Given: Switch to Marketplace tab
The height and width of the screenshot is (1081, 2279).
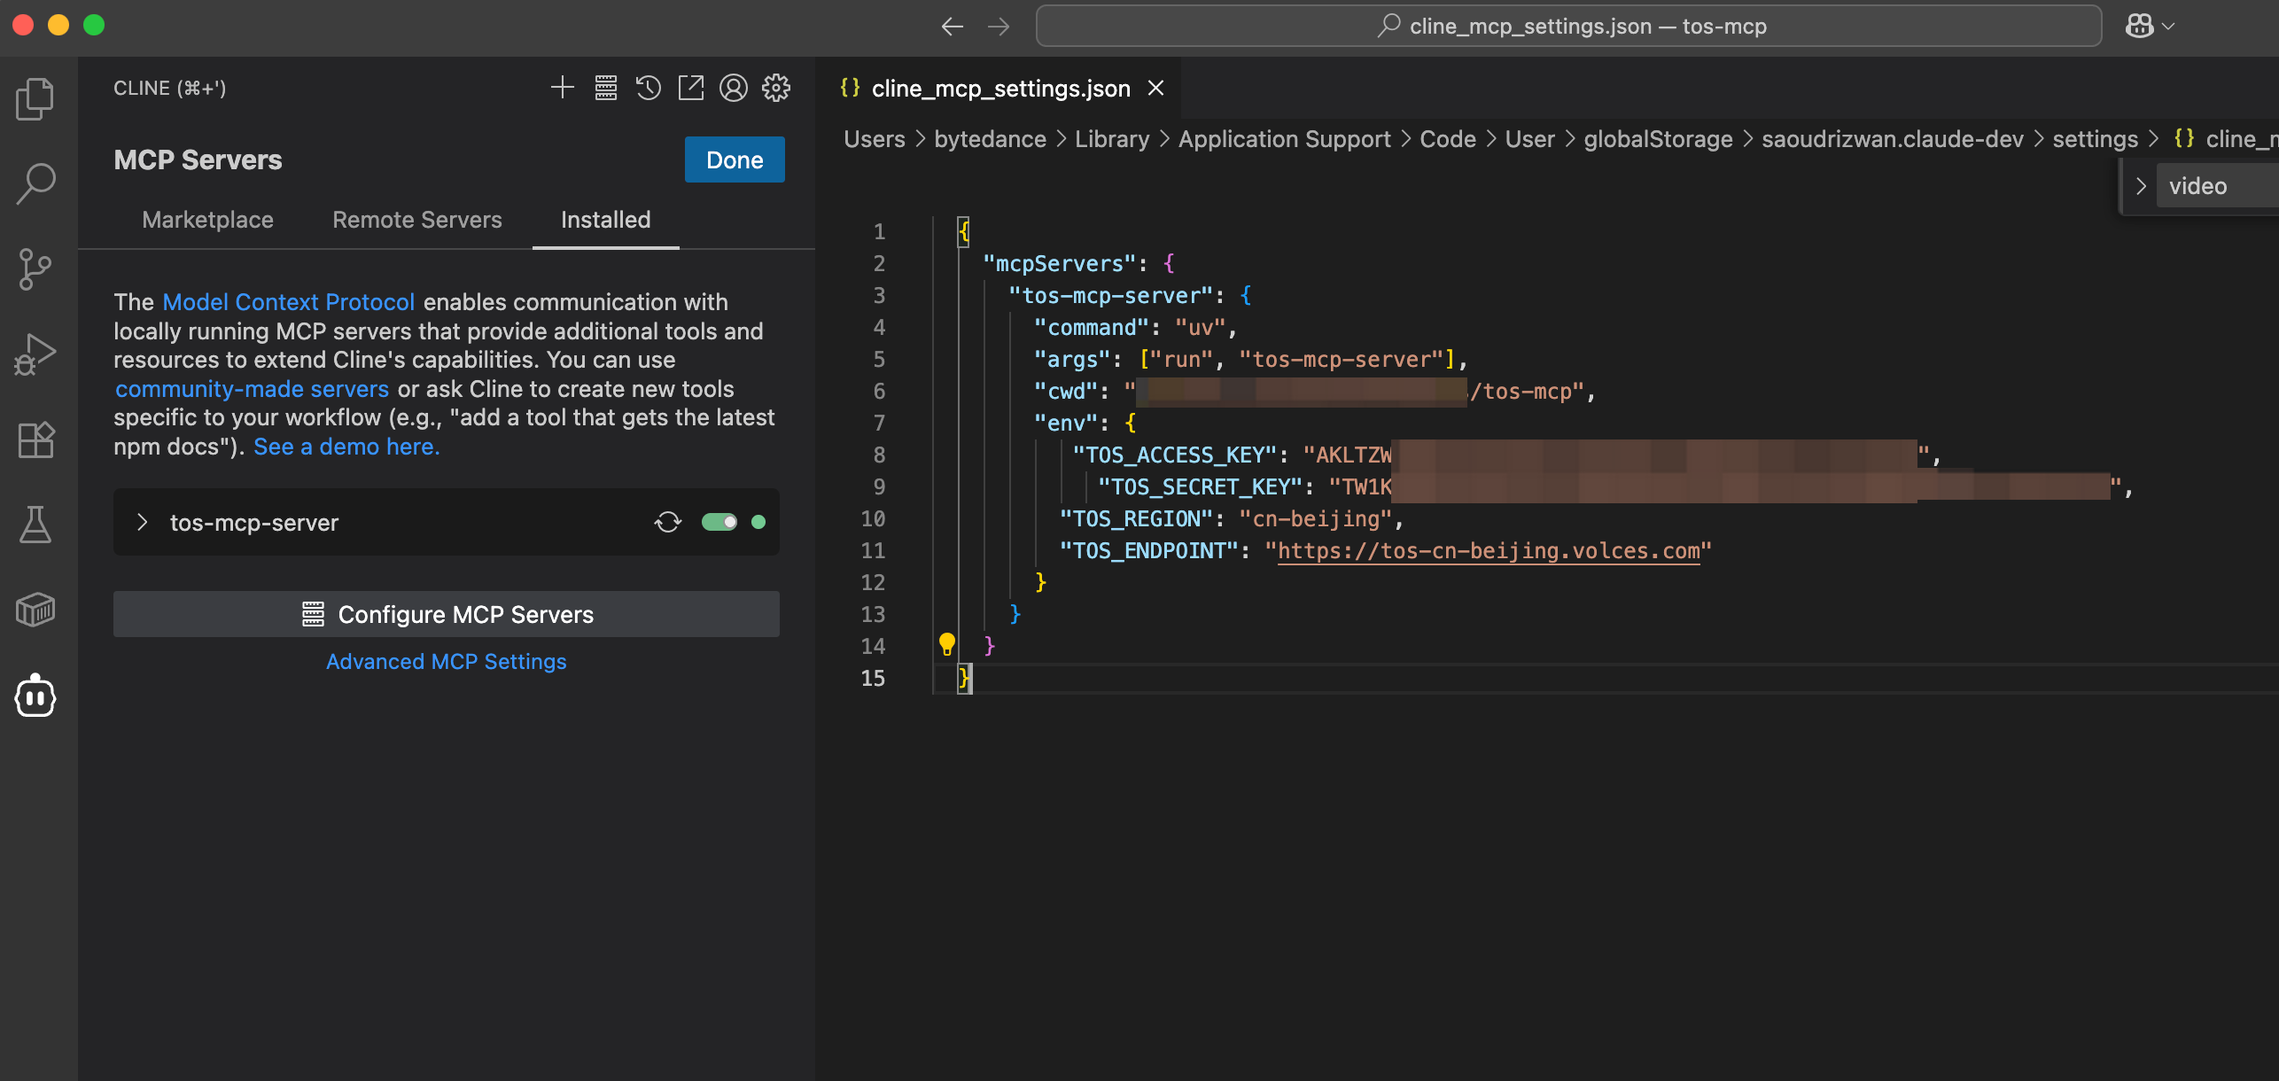Looking at the screenshot, I should tap(207, 220).
